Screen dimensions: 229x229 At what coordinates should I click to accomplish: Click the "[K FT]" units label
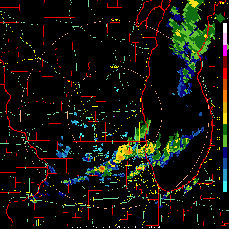click(215, 18)
